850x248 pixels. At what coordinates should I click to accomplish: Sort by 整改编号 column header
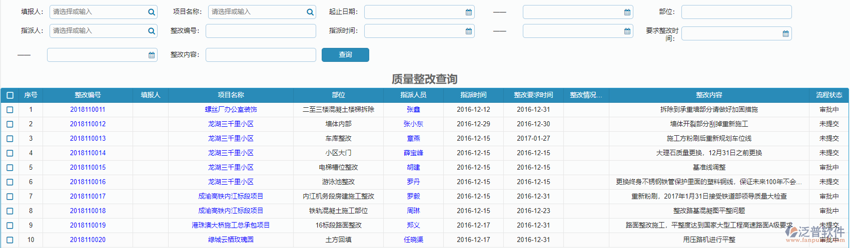(x=88, y=95)
